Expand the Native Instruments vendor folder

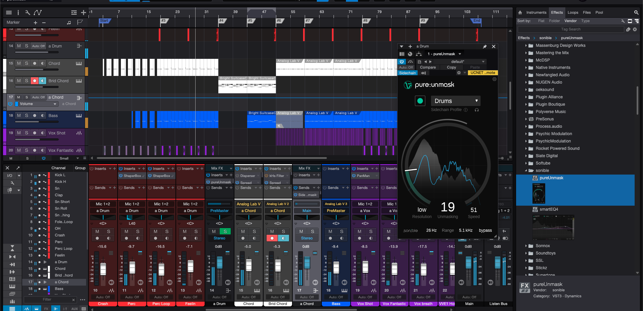pyautogui.click(x=526, y=68)
